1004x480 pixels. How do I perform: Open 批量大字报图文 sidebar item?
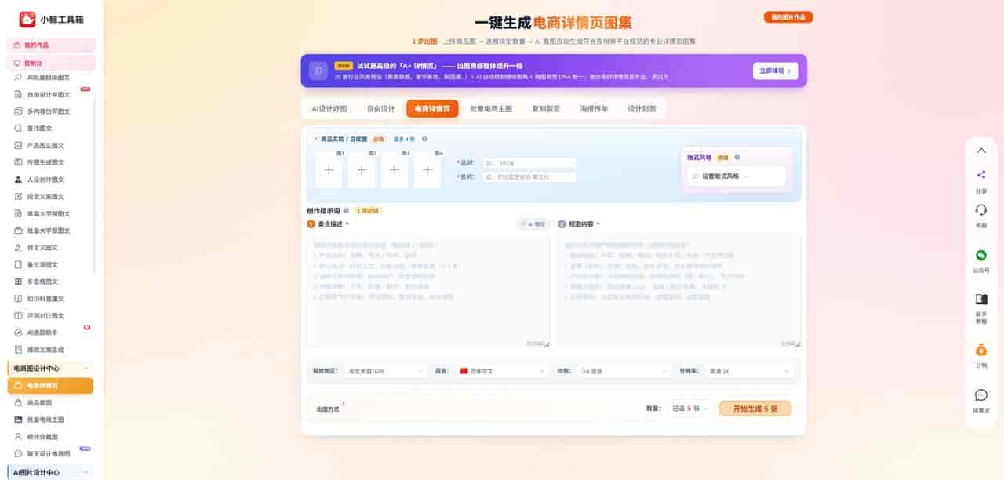(x=50, y=231)
